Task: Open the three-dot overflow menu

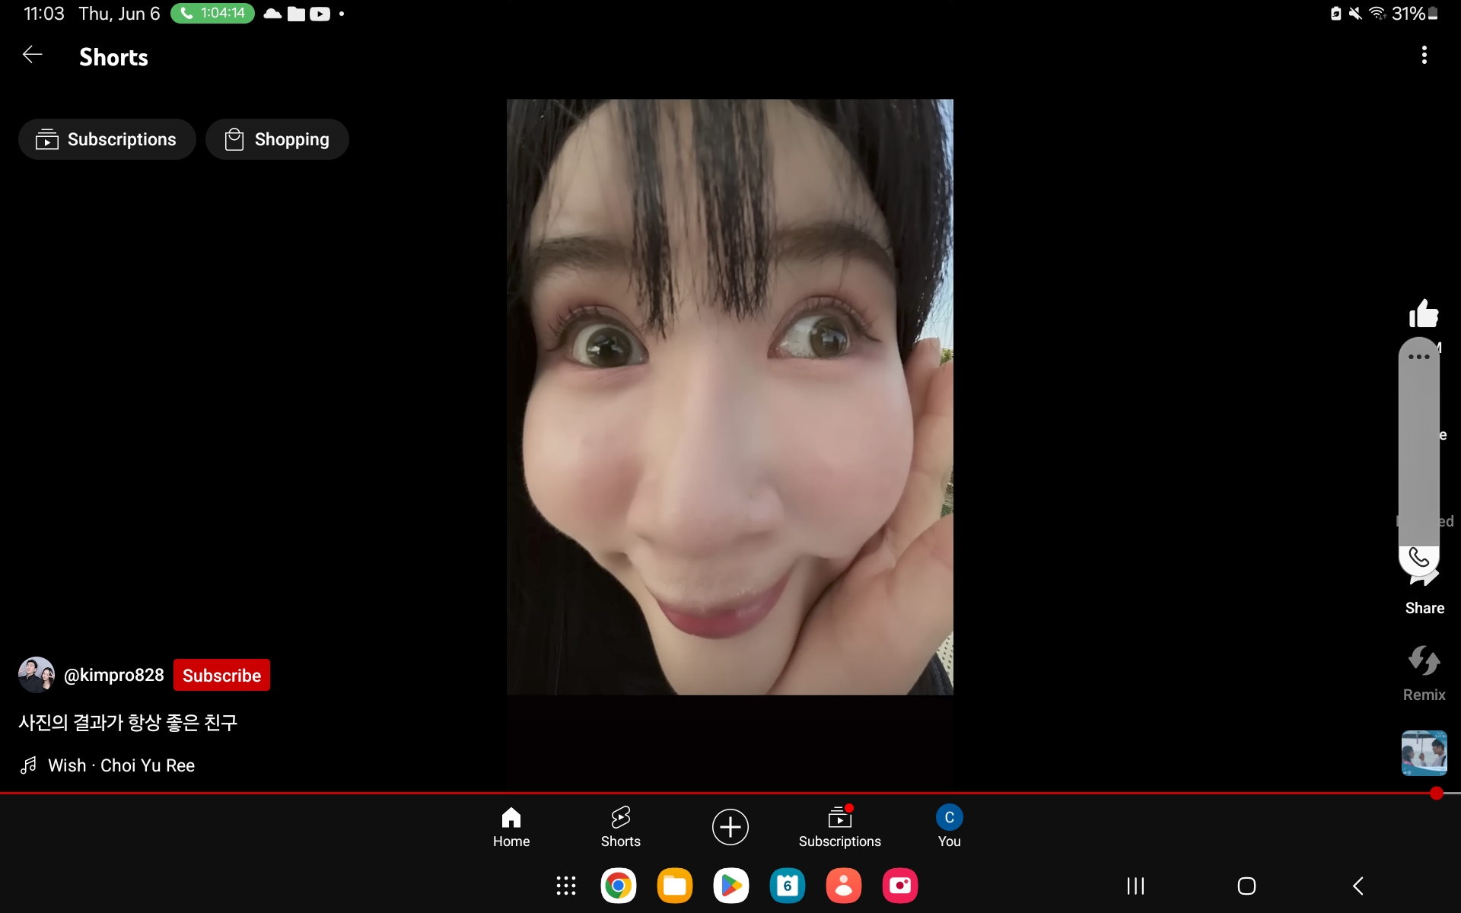Action: (x=1424, y=55)
